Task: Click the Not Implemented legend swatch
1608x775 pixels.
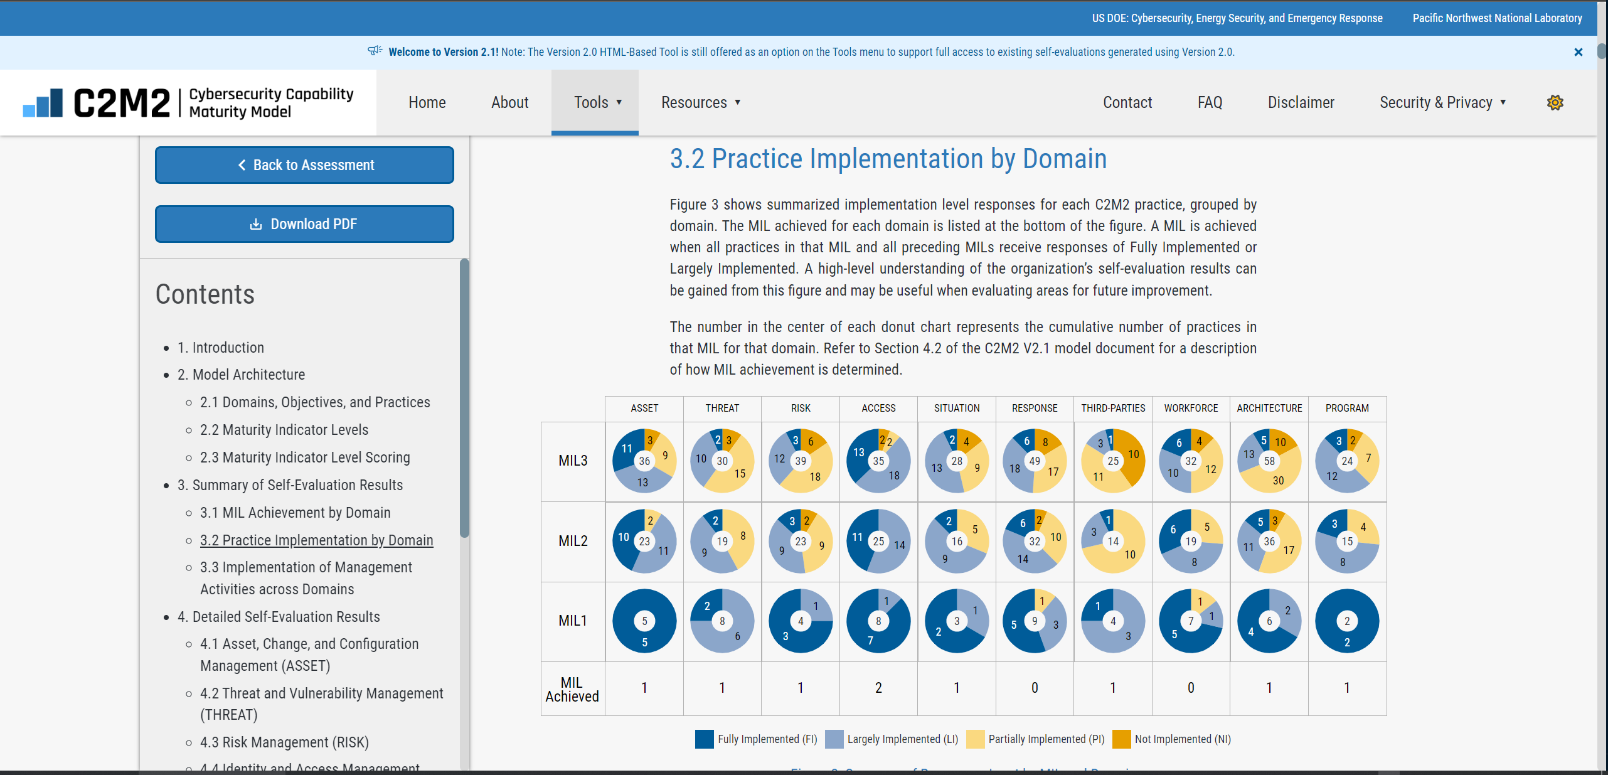Action: pyautogui.click(x=1121, y=739)
